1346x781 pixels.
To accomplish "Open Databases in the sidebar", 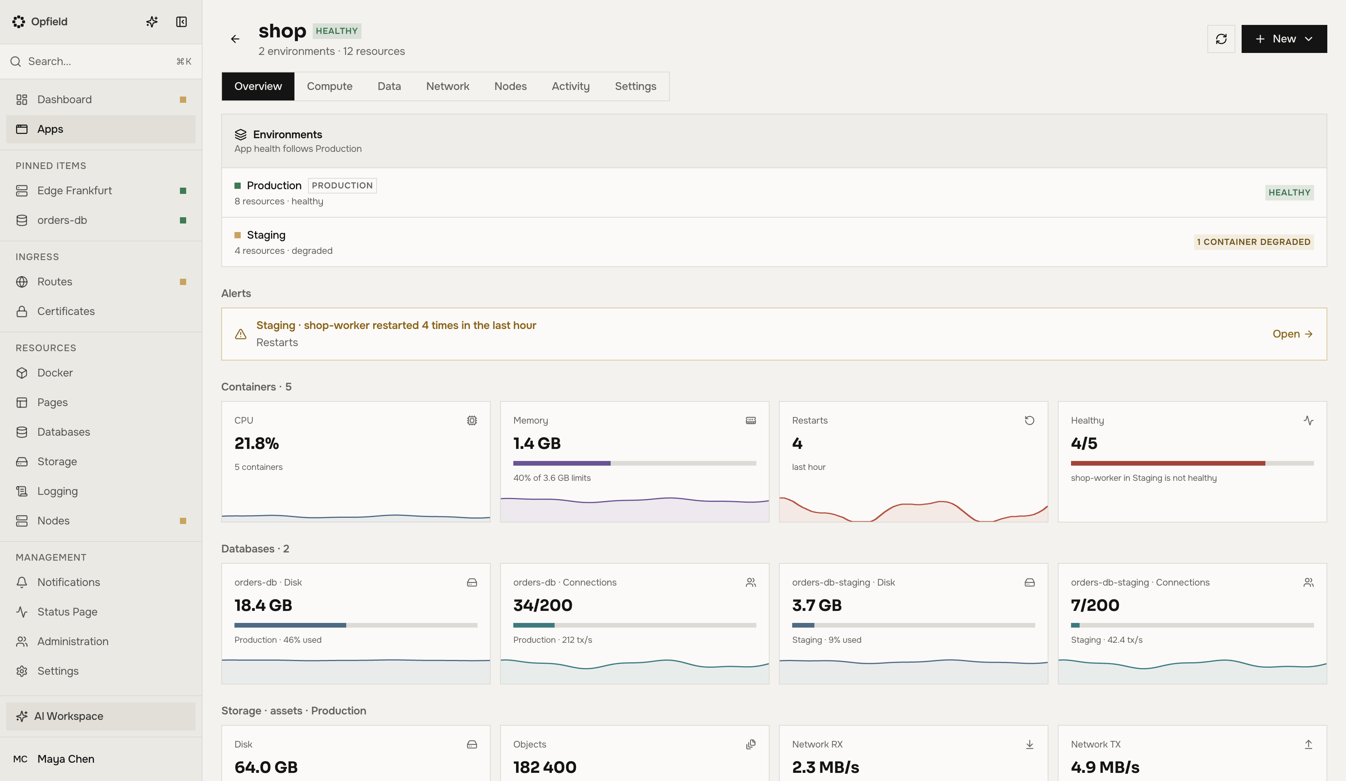I will pyautogui.click(x=101, y=432).
